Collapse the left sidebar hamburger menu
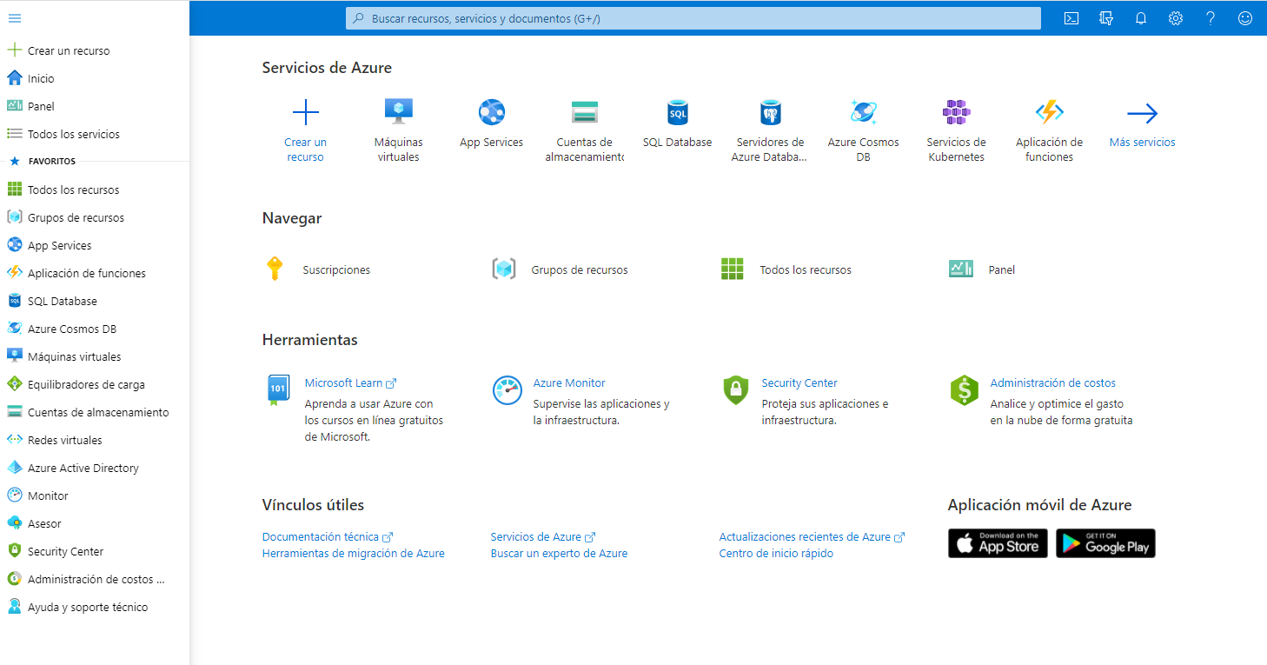1267x665 pixels. click(15, 18)
